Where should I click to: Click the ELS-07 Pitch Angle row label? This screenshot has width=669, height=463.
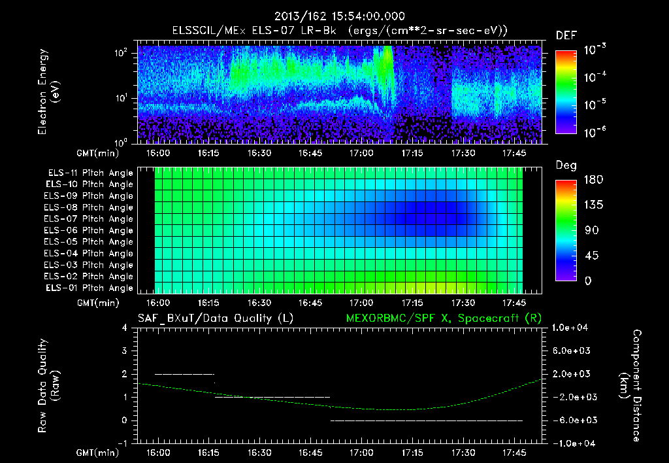(88, 218)
